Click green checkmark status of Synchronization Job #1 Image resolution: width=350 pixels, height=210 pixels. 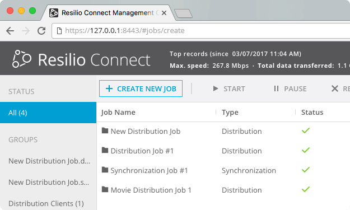pyautogui.click(x=306, y=170)
